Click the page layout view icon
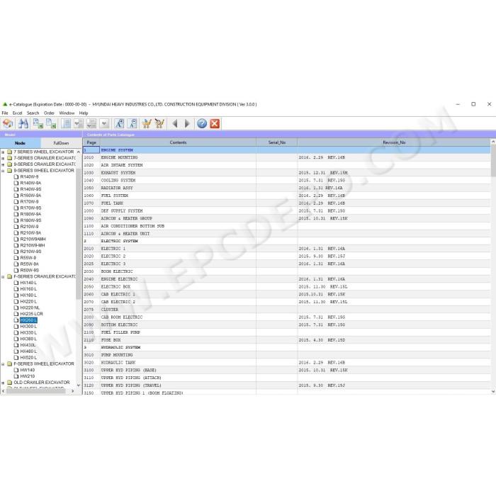The height and width of the screenshot is (496, 496). (x=66, y=123)
